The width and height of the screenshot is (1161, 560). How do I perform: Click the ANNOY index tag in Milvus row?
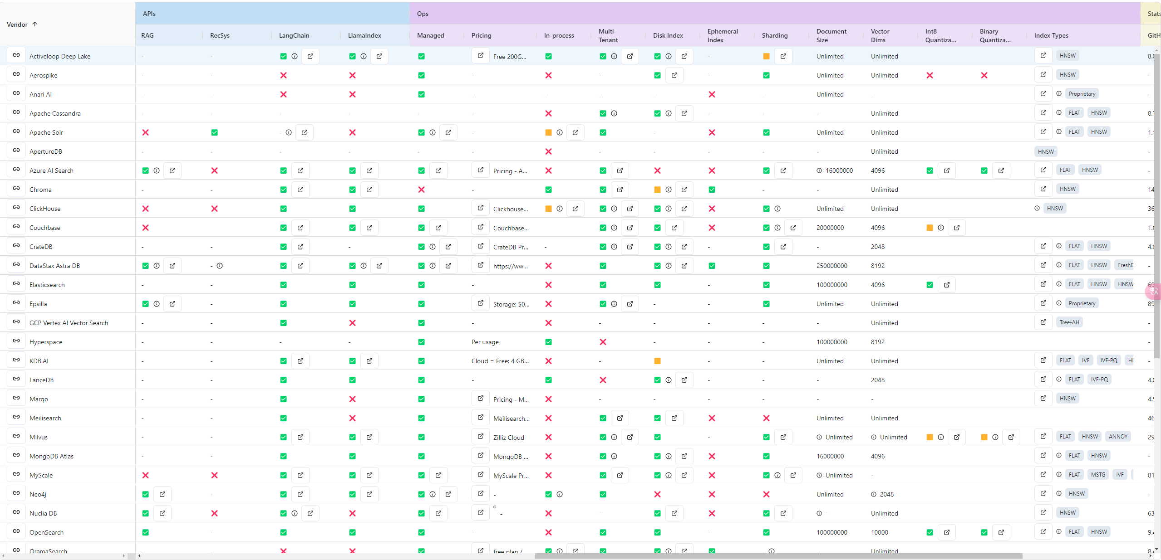point(1118,436)
